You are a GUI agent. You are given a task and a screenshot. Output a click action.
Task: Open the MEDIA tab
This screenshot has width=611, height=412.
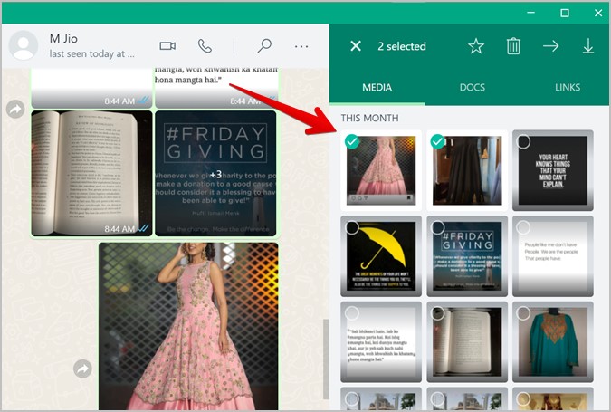377,88
